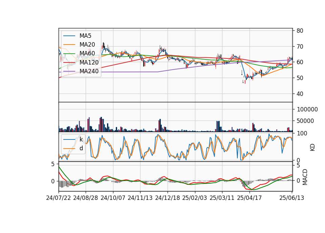Click the 24/11/13 date label

coord(140,198)
